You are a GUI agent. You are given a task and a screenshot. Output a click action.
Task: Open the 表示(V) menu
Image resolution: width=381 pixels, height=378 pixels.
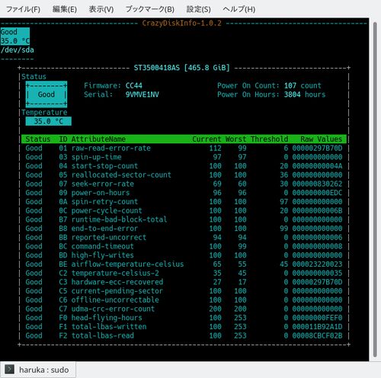(x=101, y=9)
